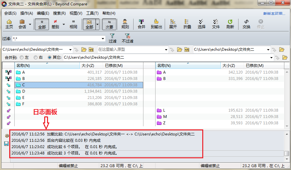Expand the merge output path dropdown
Image resolution: width=291 pixels, height=170 pixels.
[271, 57]
